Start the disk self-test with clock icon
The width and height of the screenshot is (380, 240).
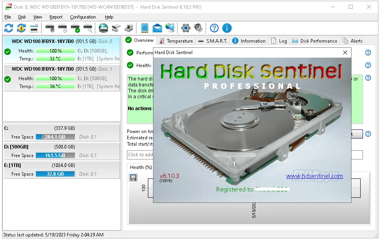click(x=62, y=28)
